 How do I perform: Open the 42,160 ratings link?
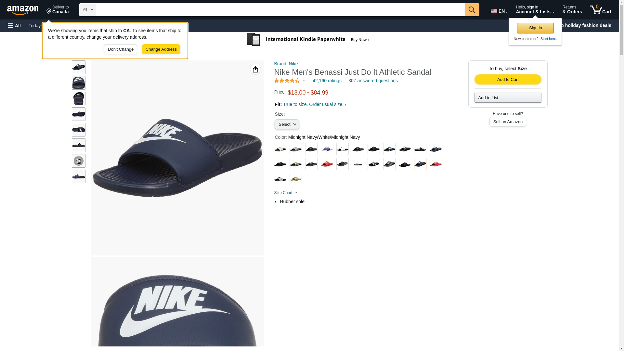327,81
